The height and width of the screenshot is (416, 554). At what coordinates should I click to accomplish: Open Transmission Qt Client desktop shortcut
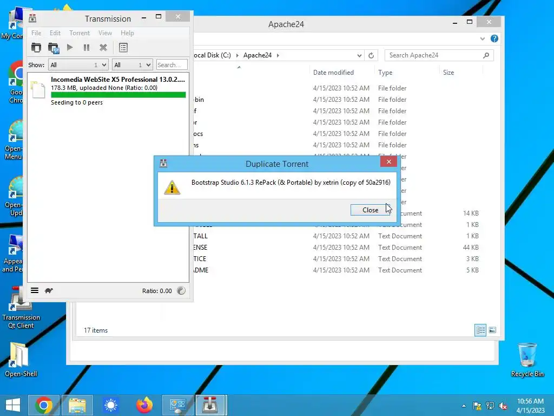tap(21, 308)
